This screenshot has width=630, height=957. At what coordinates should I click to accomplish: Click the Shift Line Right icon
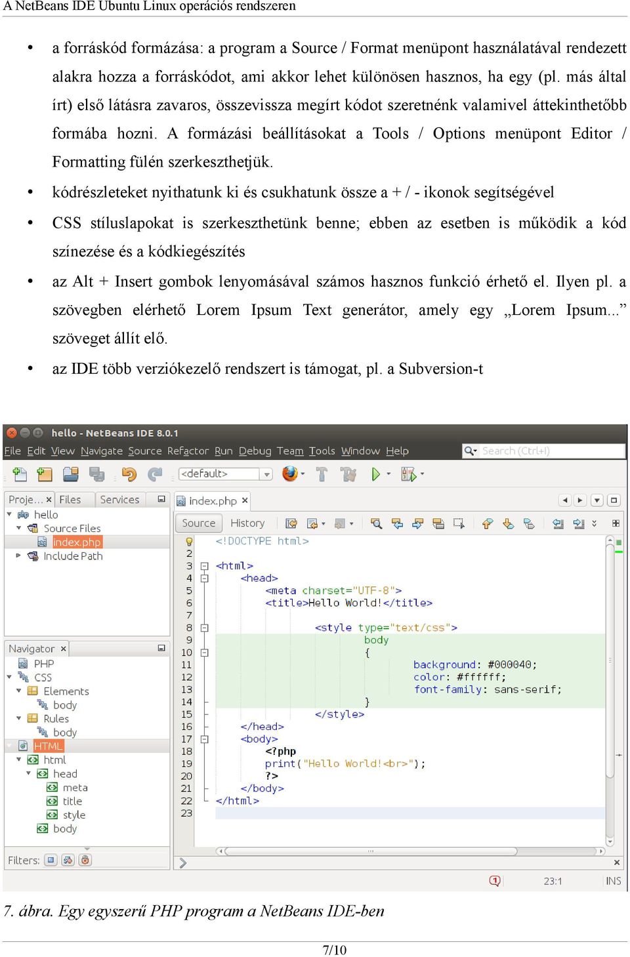(579, 523)
